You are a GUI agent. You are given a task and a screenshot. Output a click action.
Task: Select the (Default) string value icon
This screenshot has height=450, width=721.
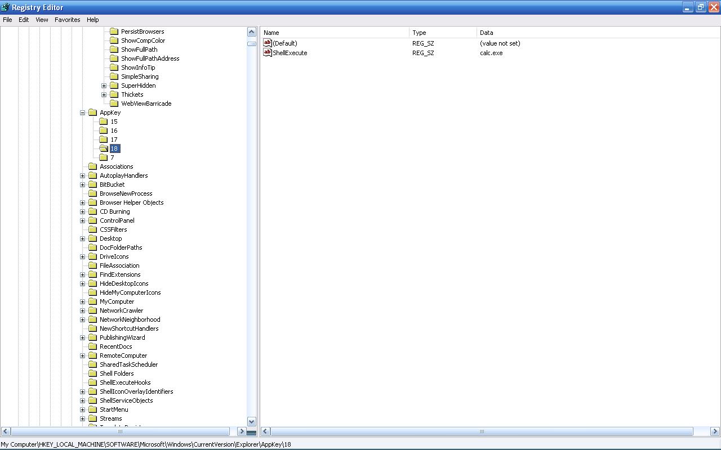(268, 43)
